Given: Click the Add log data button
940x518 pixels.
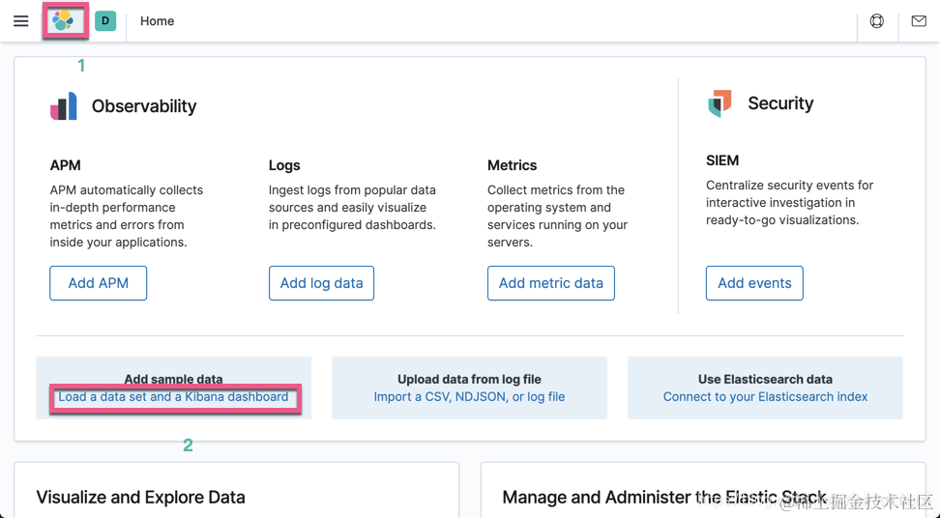Looking at the screenshot, I should 321,283.
